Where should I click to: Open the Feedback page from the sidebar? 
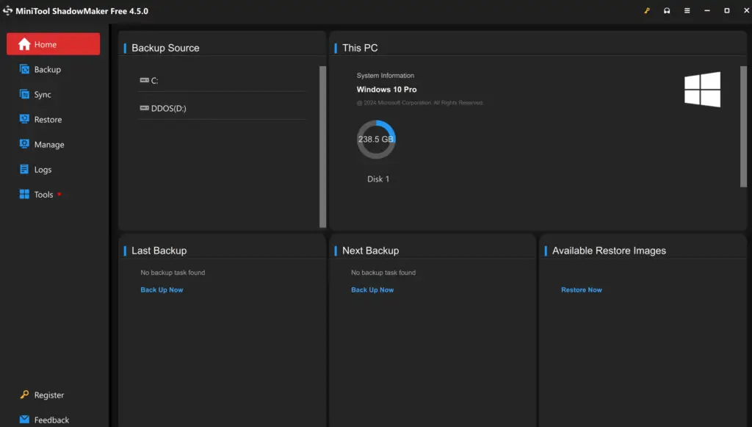pos(51,420)
